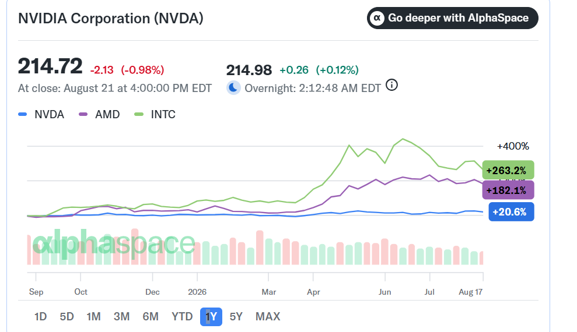This screenshot has width=577, height=332.
Task: Click the overnight info circle icon
Action: tap(391, 85)
